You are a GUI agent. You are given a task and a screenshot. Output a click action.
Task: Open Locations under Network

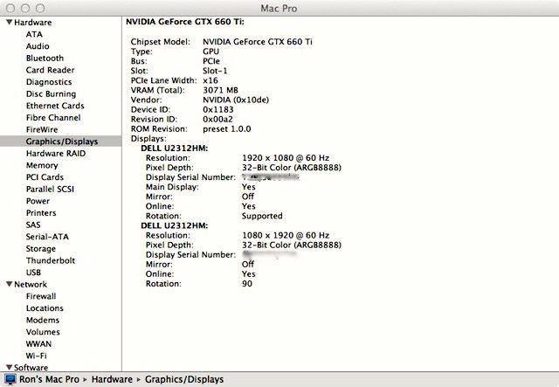tap(45, 308)
